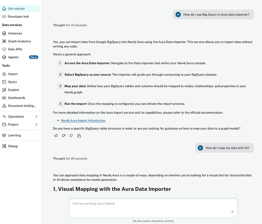Click 'All information should be verified.' notice
262x224 pixels.
pos(154,221)
